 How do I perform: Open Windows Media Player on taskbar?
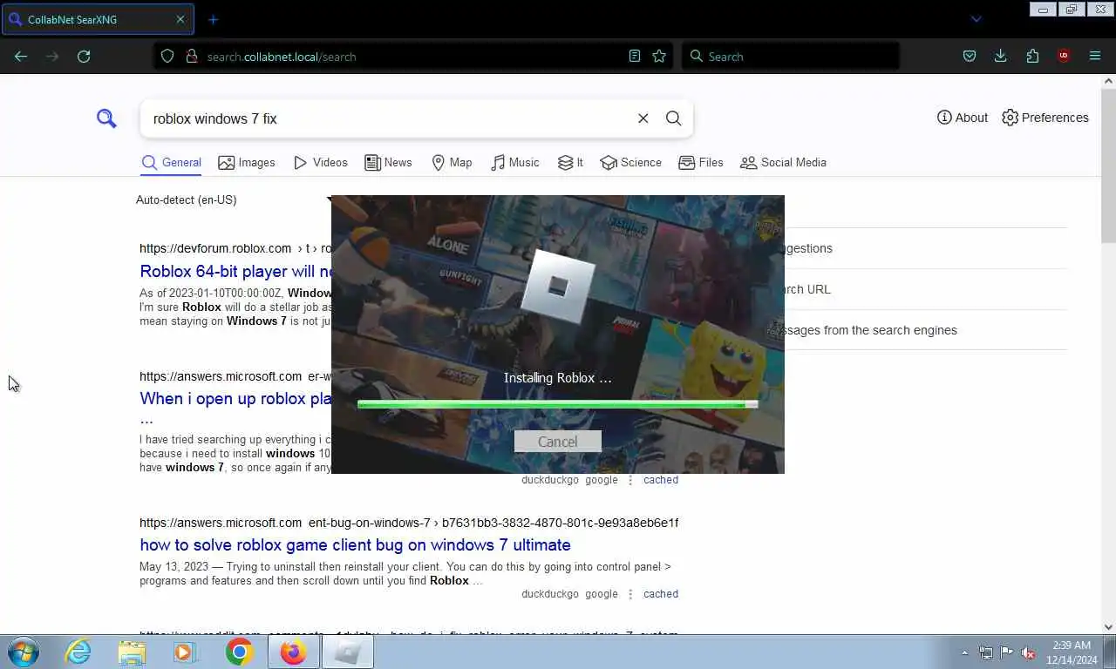pyautogui.click(x=185, y=652)
